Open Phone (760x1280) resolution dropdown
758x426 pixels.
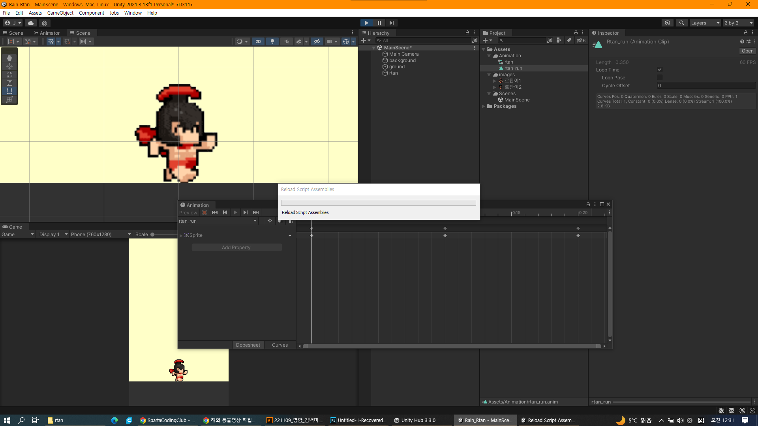(101, 235)
